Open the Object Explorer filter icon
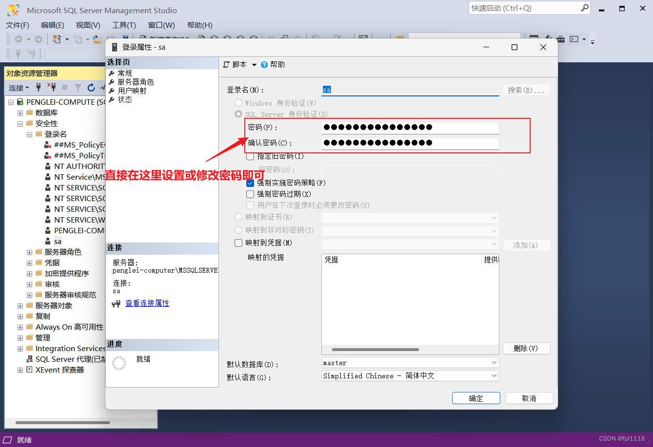Image resolution: width=653 pixels, height=447 pixels. 78,88
